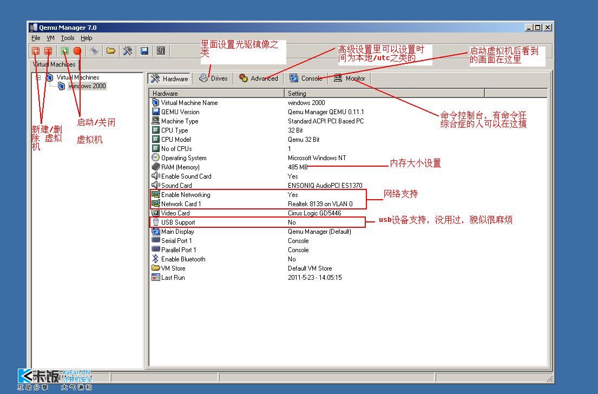Viewport: 598px width, 394px height.
Task: Click the computer icon beside Machine Type
Action: tap(156, 121)
